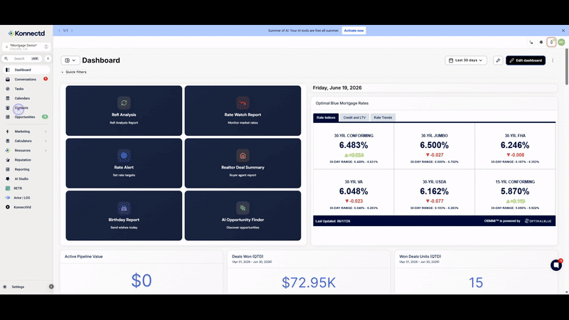
Task: Open the user avatar menu
Action: [x=561, y=43]
